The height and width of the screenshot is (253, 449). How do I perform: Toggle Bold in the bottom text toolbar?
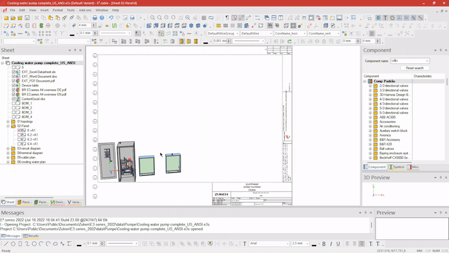click(x=324, y=244)
